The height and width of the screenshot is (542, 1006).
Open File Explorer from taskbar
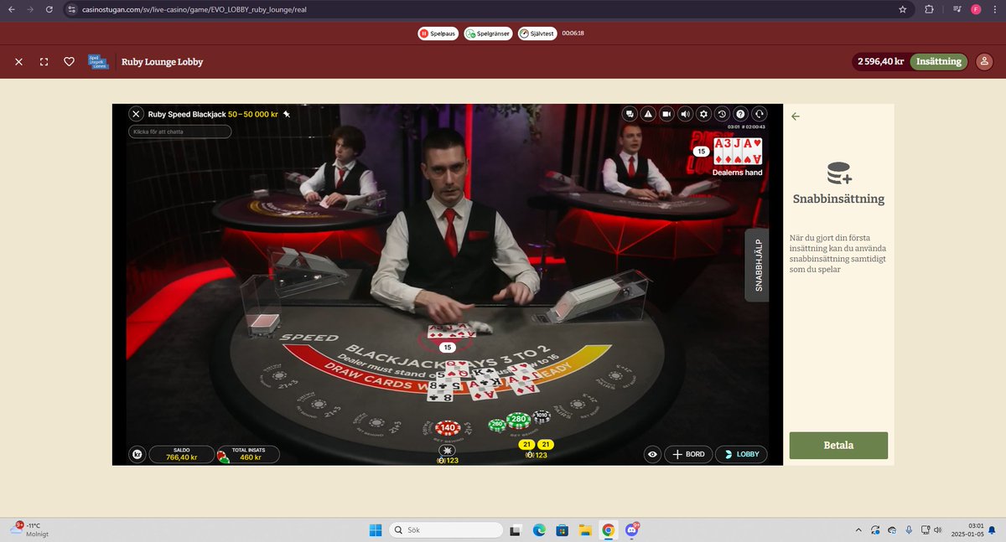(x=585, y=530)
